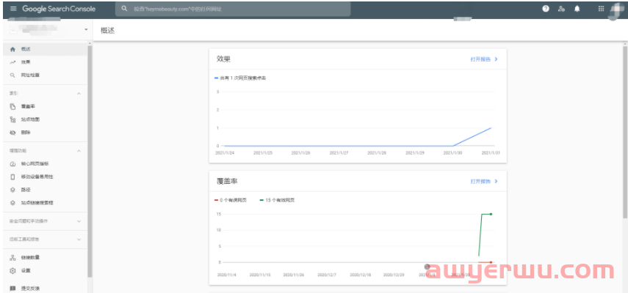628x293 pixels.
Task: Collapse the 增强功能 section chevron
Action: 79,151
